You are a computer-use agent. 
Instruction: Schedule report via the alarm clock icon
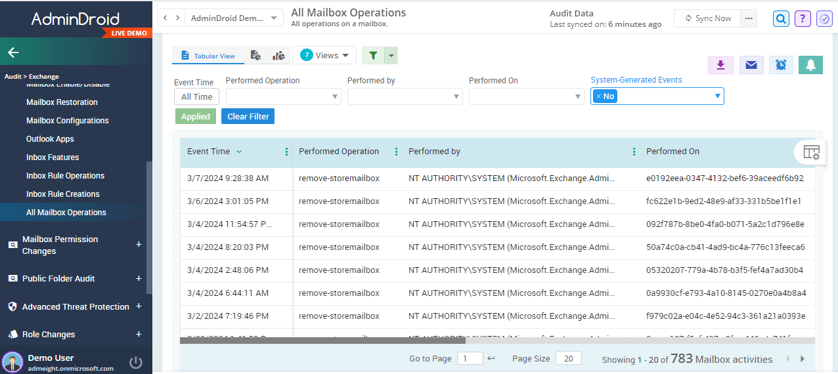pyautogui.click(x=781, y=65)
